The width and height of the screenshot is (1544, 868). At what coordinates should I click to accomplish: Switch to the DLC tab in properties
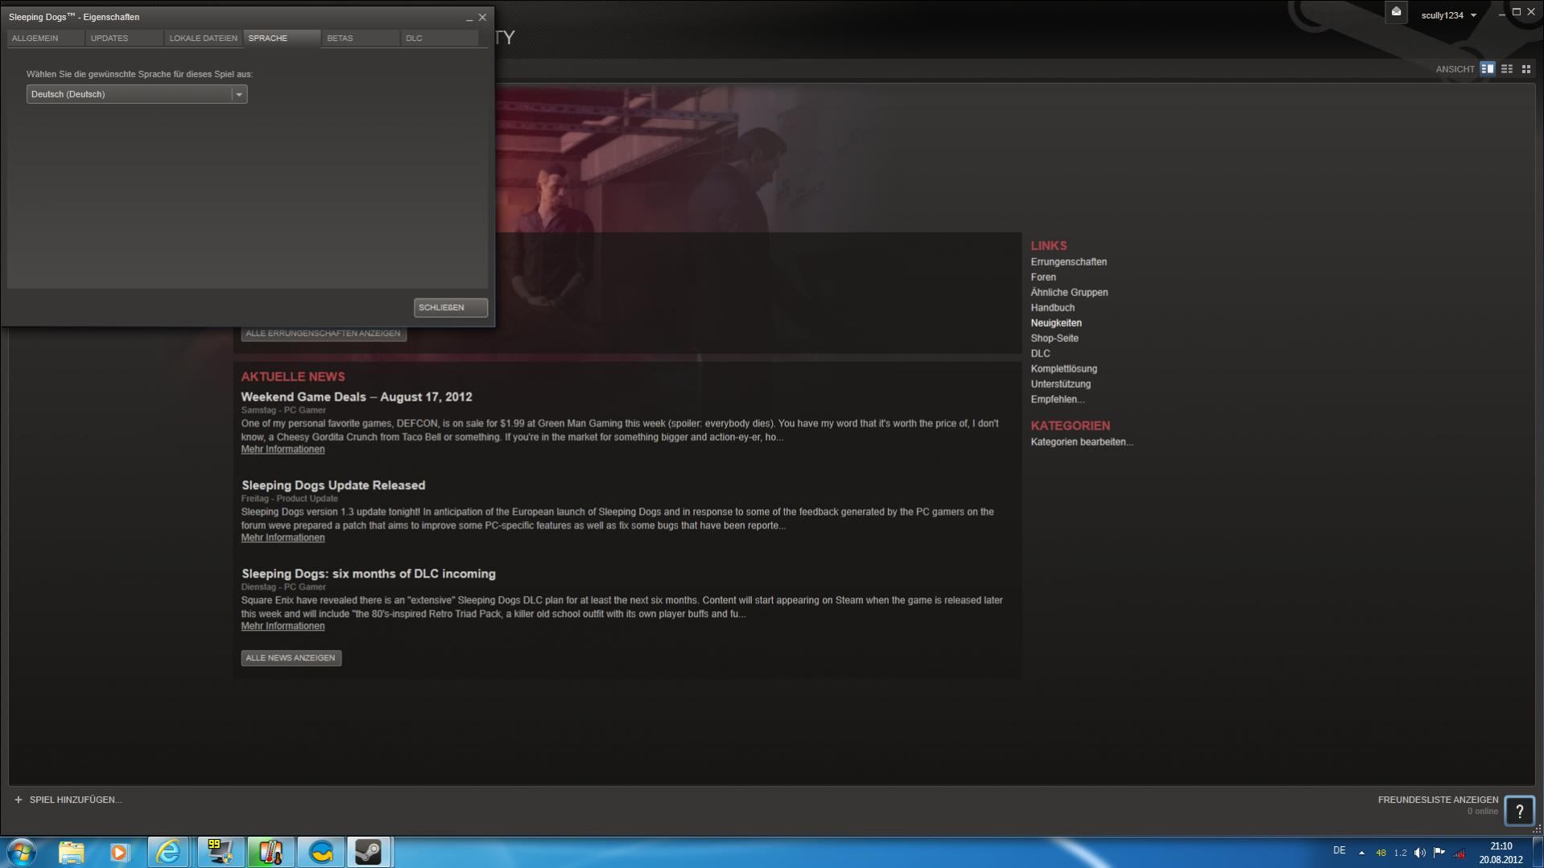coord(440,38)
